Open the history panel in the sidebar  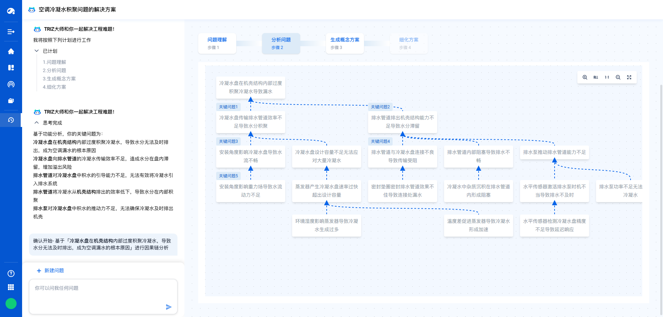pos(11,120)
